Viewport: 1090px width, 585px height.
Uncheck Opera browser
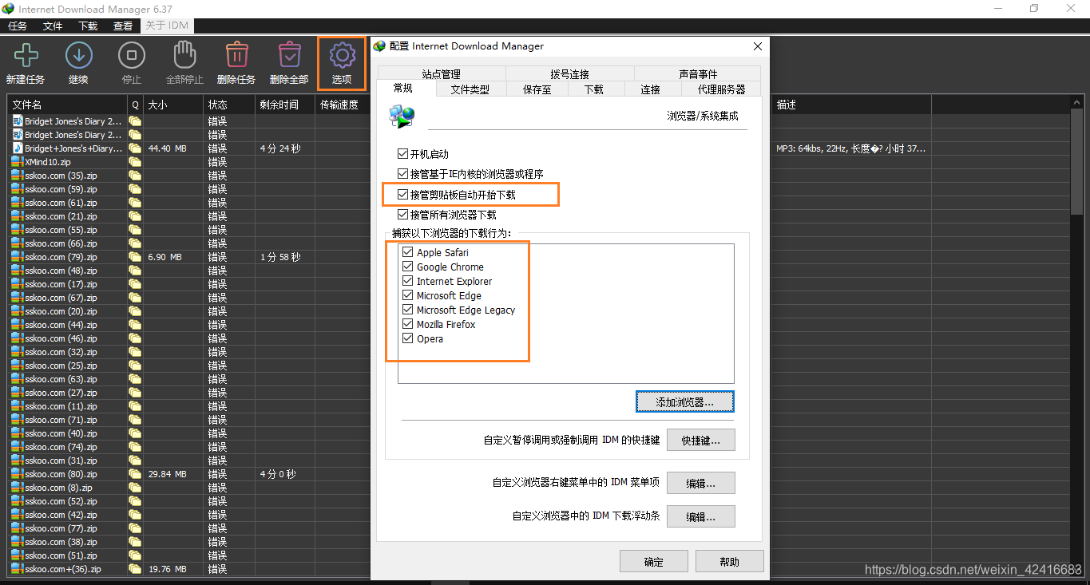pyautogui.click(x=407, y=338)
